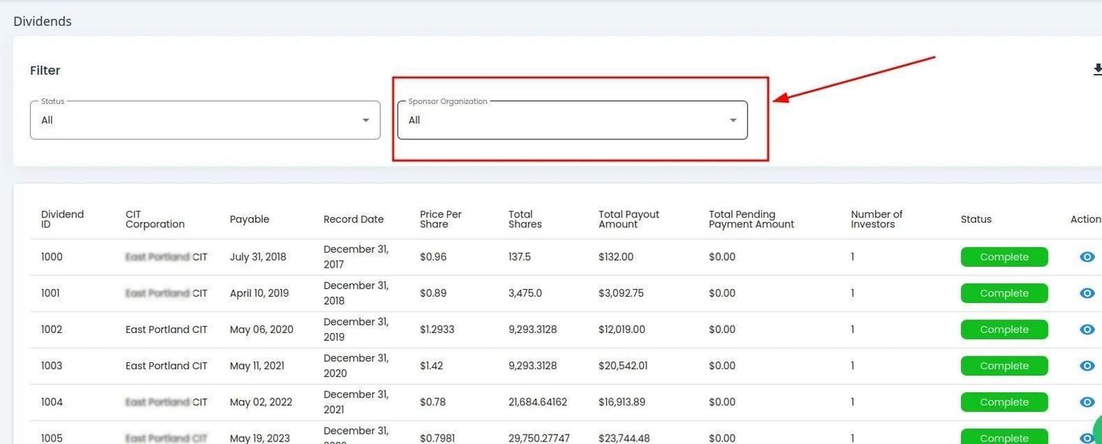The width and height of the screenshot is (1102, 444).
Task: Click the Total Shares column header
Action: point(525,220)
